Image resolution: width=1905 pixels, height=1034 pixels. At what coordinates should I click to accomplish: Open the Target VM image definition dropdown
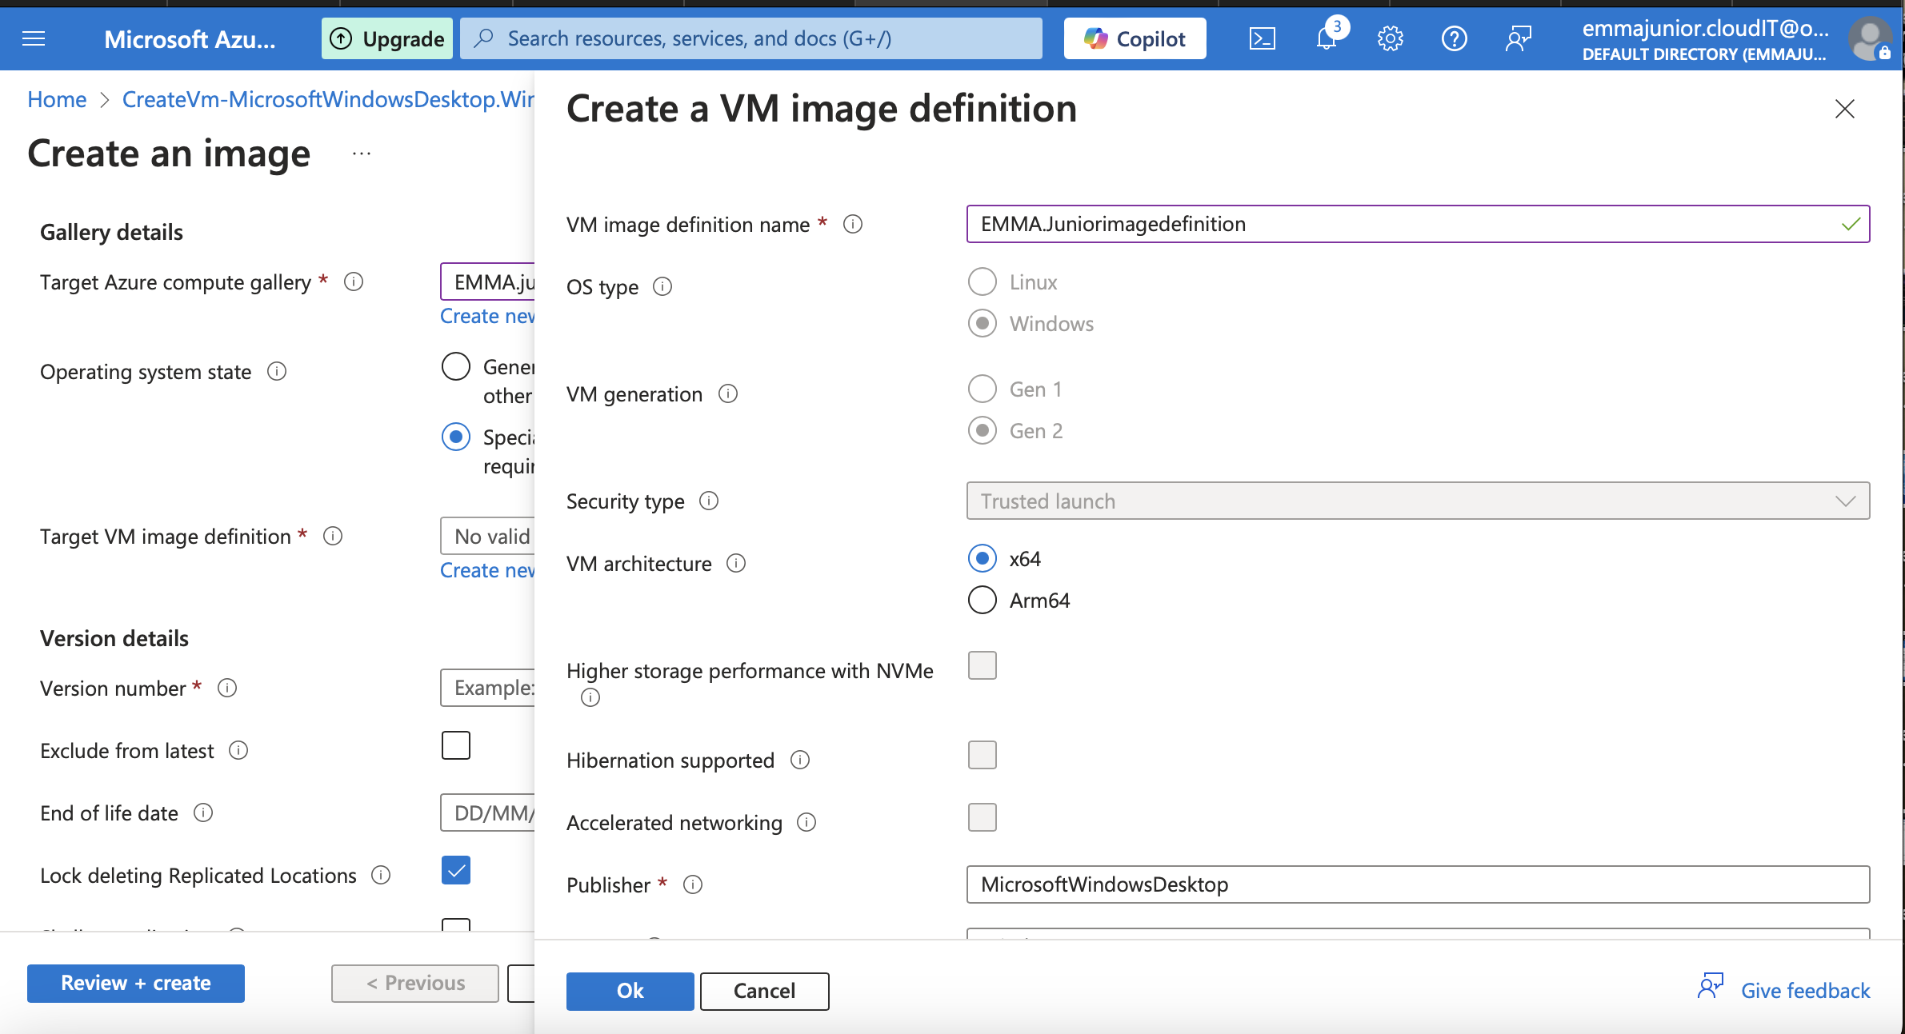pos(487,536)
